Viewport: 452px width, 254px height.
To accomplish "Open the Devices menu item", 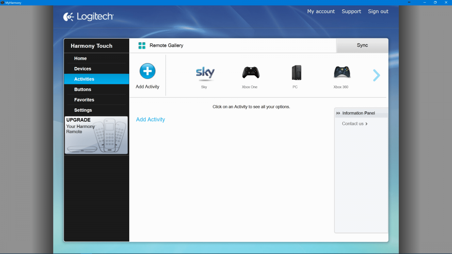I will [x=83, y=69].
